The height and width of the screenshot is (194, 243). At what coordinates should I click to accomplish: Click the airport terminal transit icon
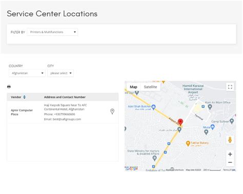click(203, 106)
